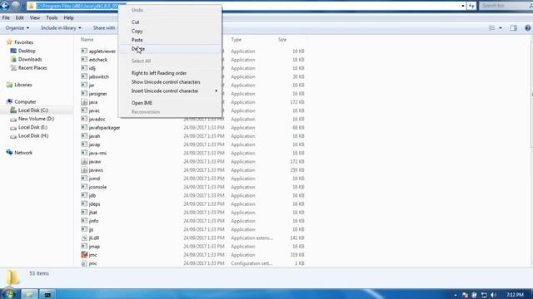Select Libraries in navigation pane
Image resolution: width=533 pixels, height=299 pixels.
coord(23,85)
